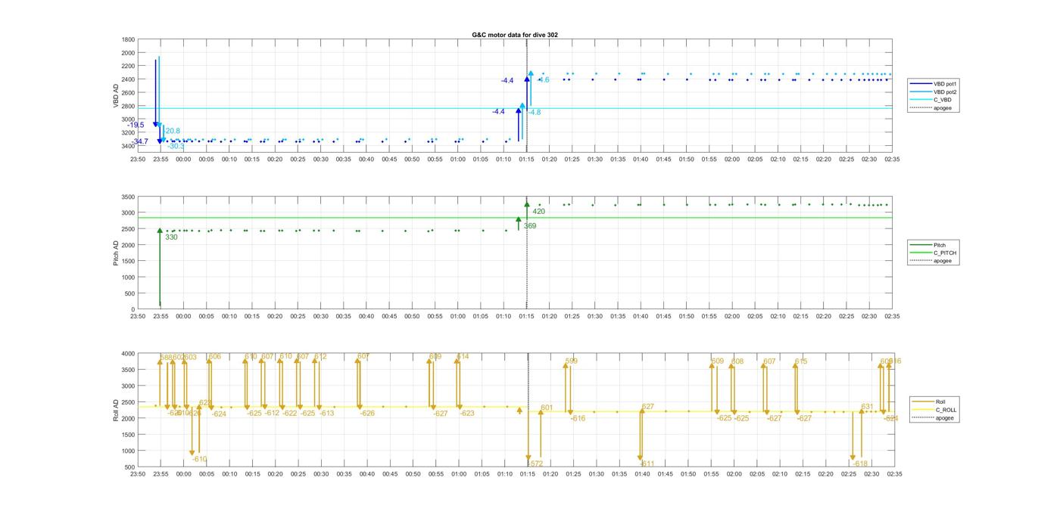Click the "615" annotation in Roll plot

pyautogui.click(x=801, y=361)
